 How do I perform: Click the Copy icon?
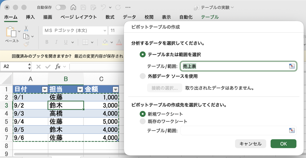26,36
